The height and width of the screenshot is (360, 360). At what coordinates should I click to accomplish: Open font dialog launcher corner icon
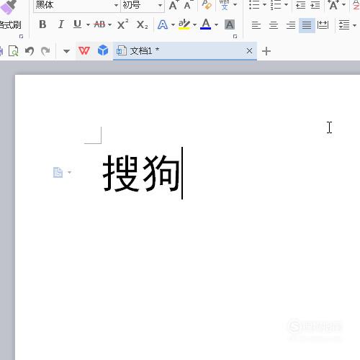click(235, 36)
